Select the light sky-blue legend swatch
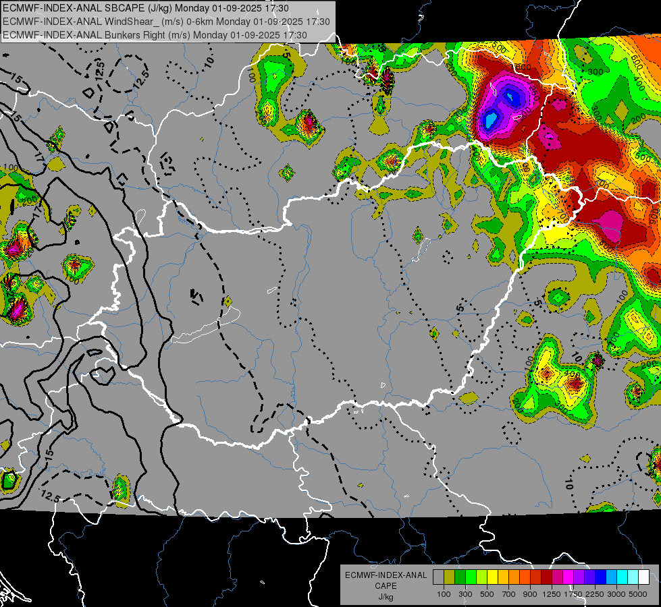Image resolution: width=661 pixels, height=607 pixels. 611,577
